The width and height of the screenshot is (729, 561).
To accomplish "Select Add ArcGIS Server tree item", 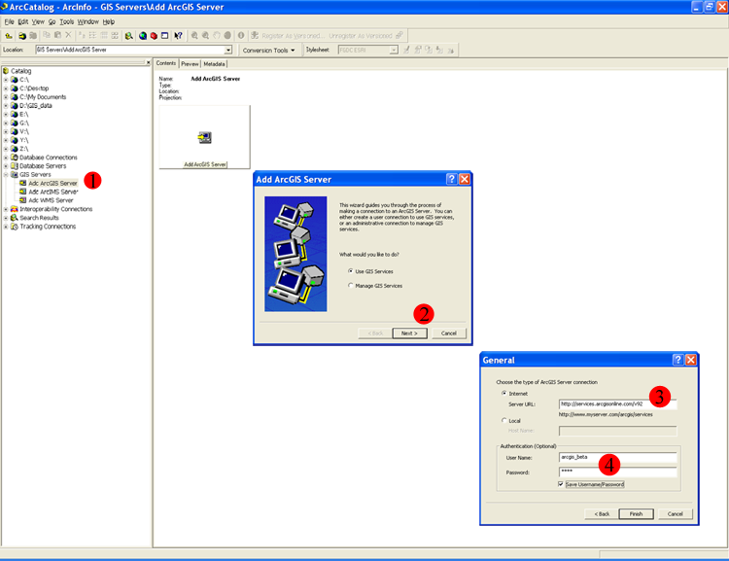I will (x=52, y=184).
